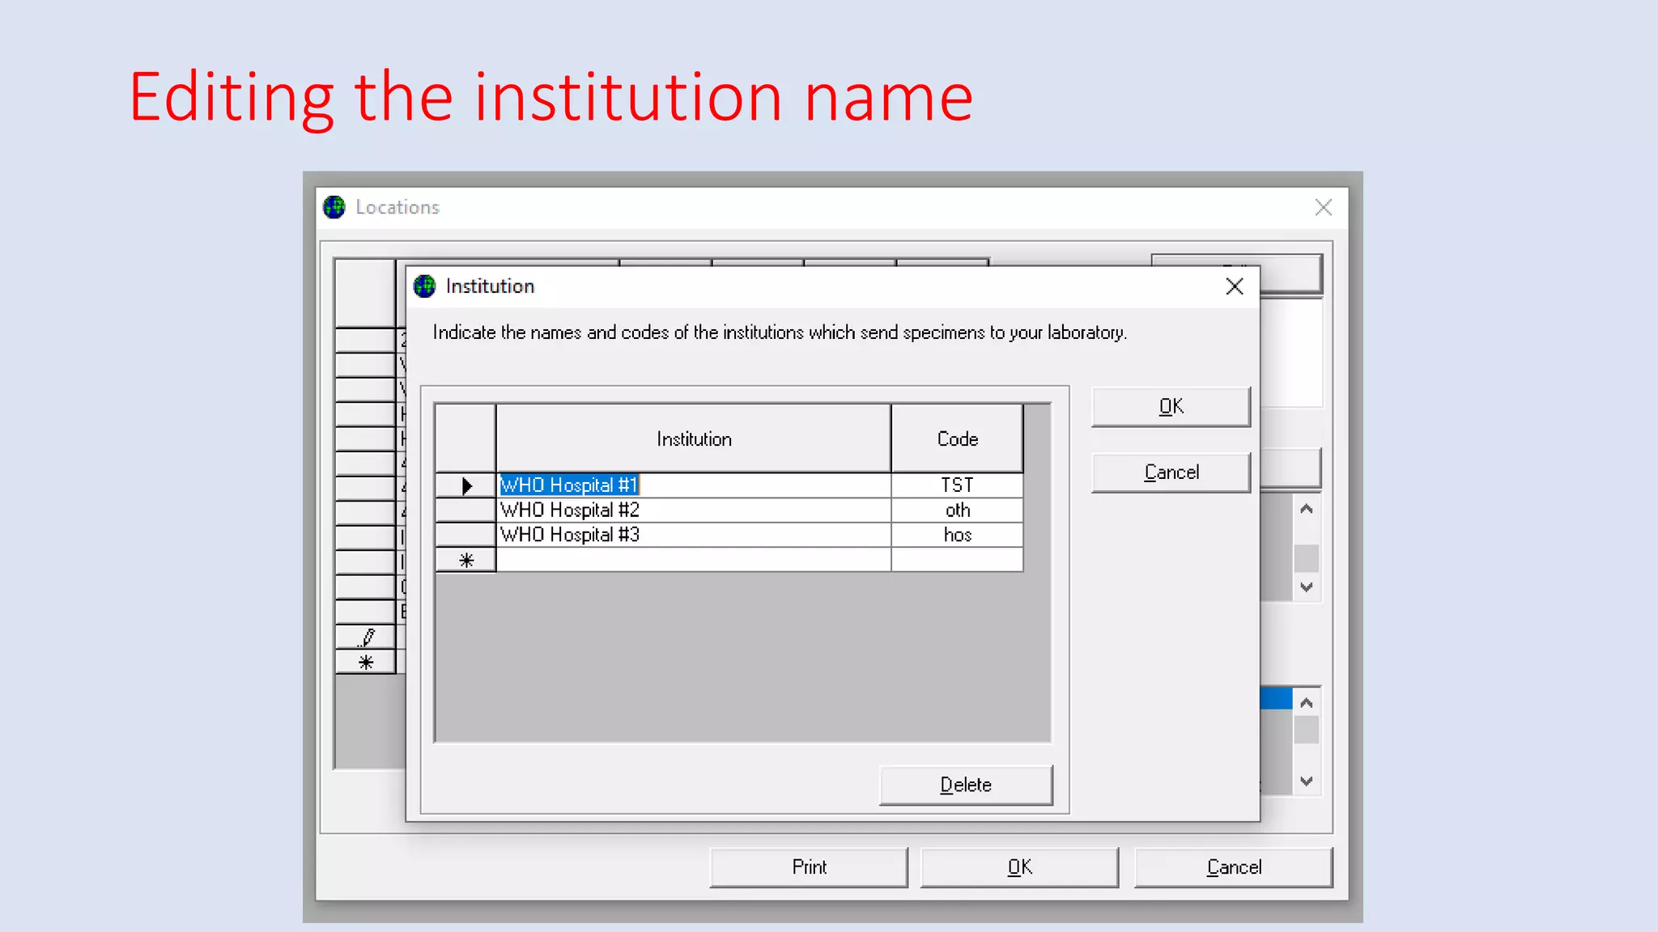1658x932 pixels.
Task: Click the Delete button
Action: (x=965, y=785)
